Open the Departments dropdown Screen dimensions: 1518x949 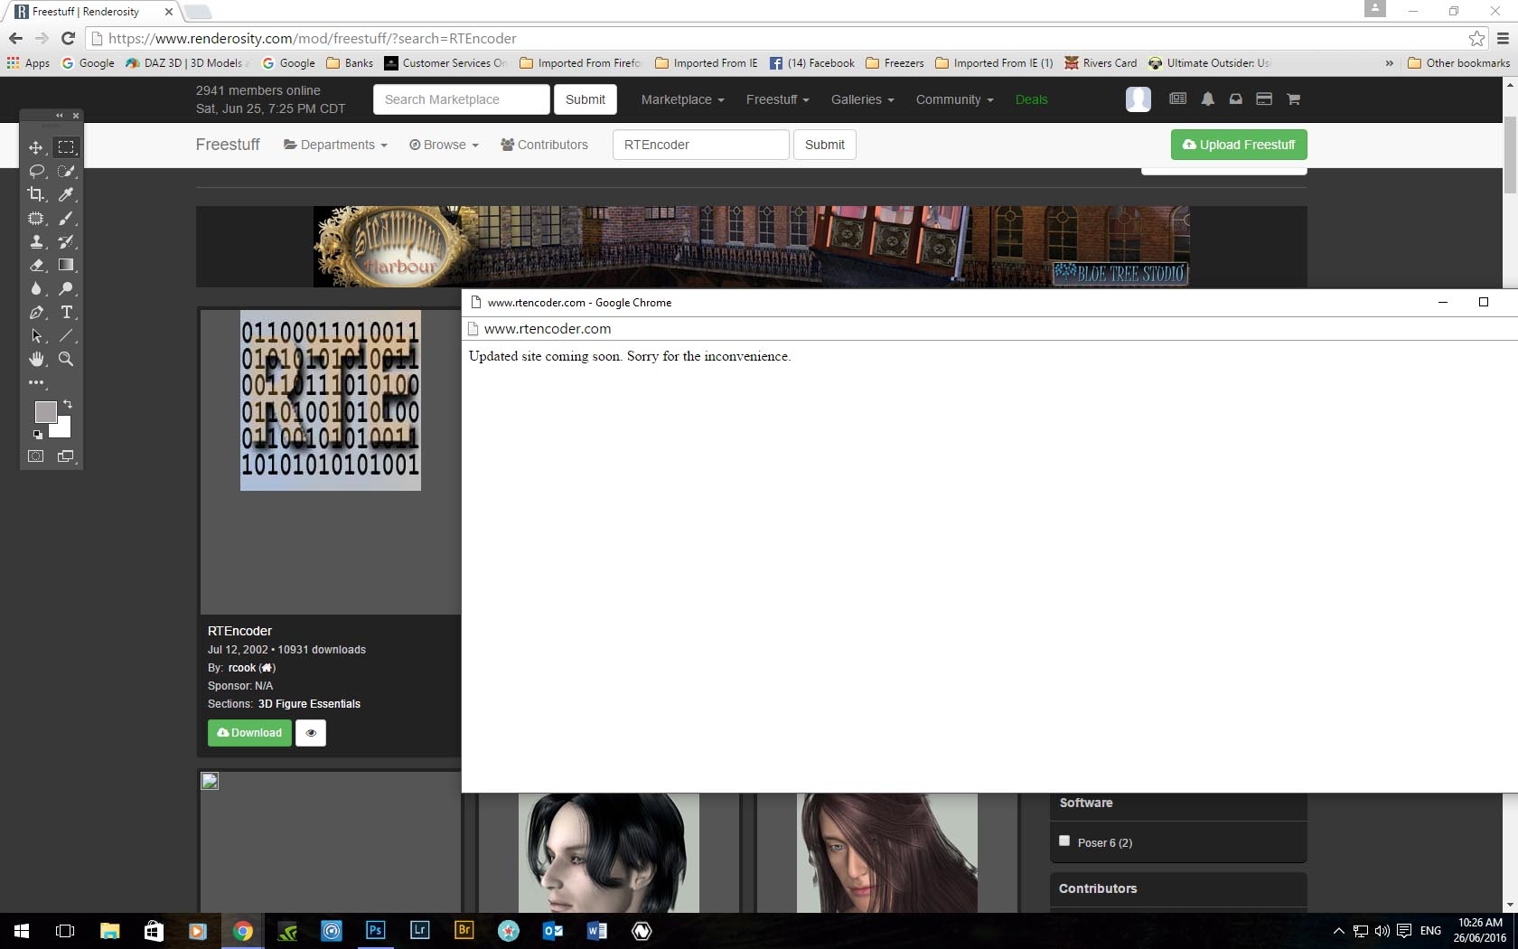[x=335, y=145]
